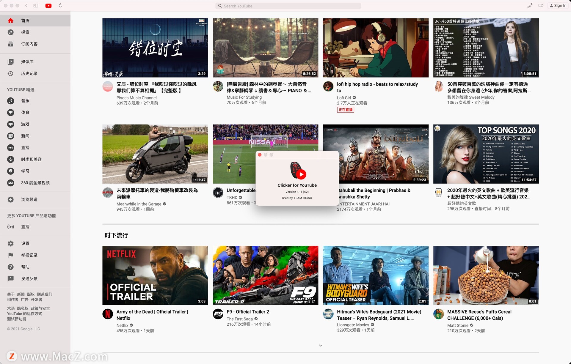Click the 游戏 gaming icon

[x=11, y=124]
